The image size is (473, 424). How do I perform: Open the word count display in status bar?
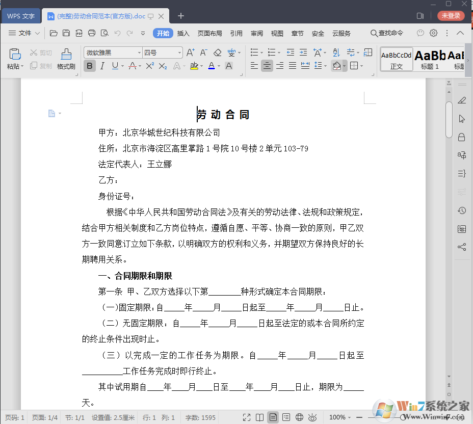(x=200, y=417)
